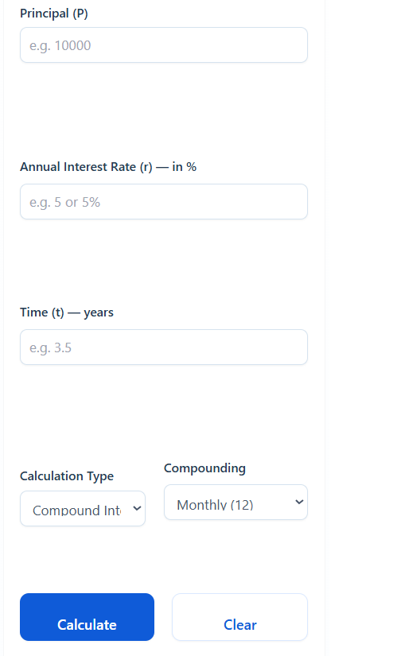Viewport: 397px width, 656px height.
Task: Click the "Annual Interest Rate (r) — in %" label
Action: tap(108, 167)
